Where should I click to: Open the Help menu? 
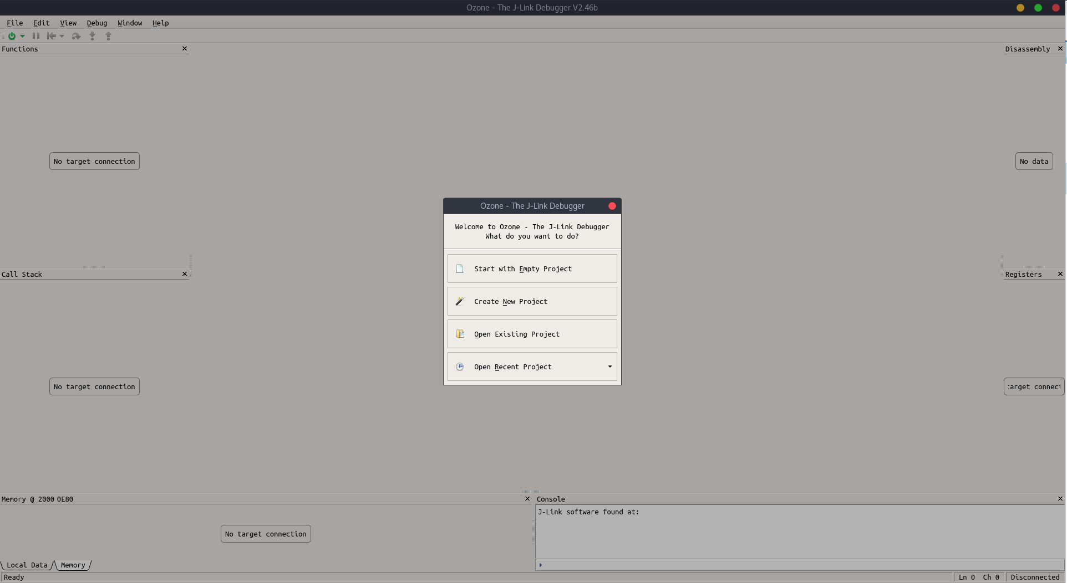160,23
